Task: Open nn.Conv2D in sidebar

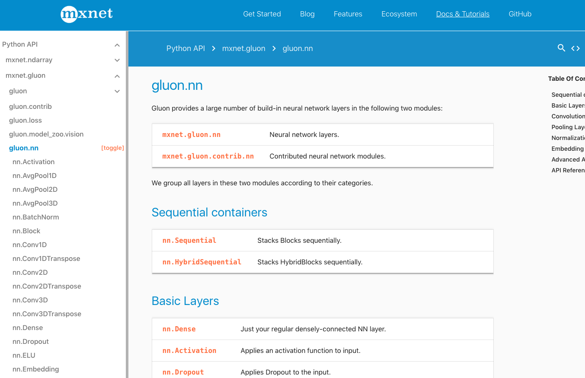Action: (30, 272)
